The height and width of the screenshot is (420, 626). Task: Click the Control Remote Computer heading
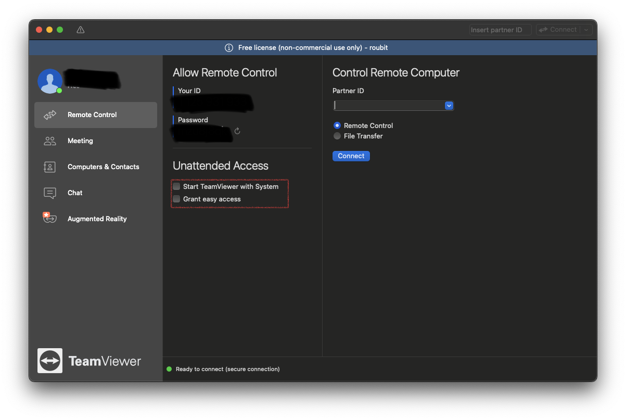396,73
